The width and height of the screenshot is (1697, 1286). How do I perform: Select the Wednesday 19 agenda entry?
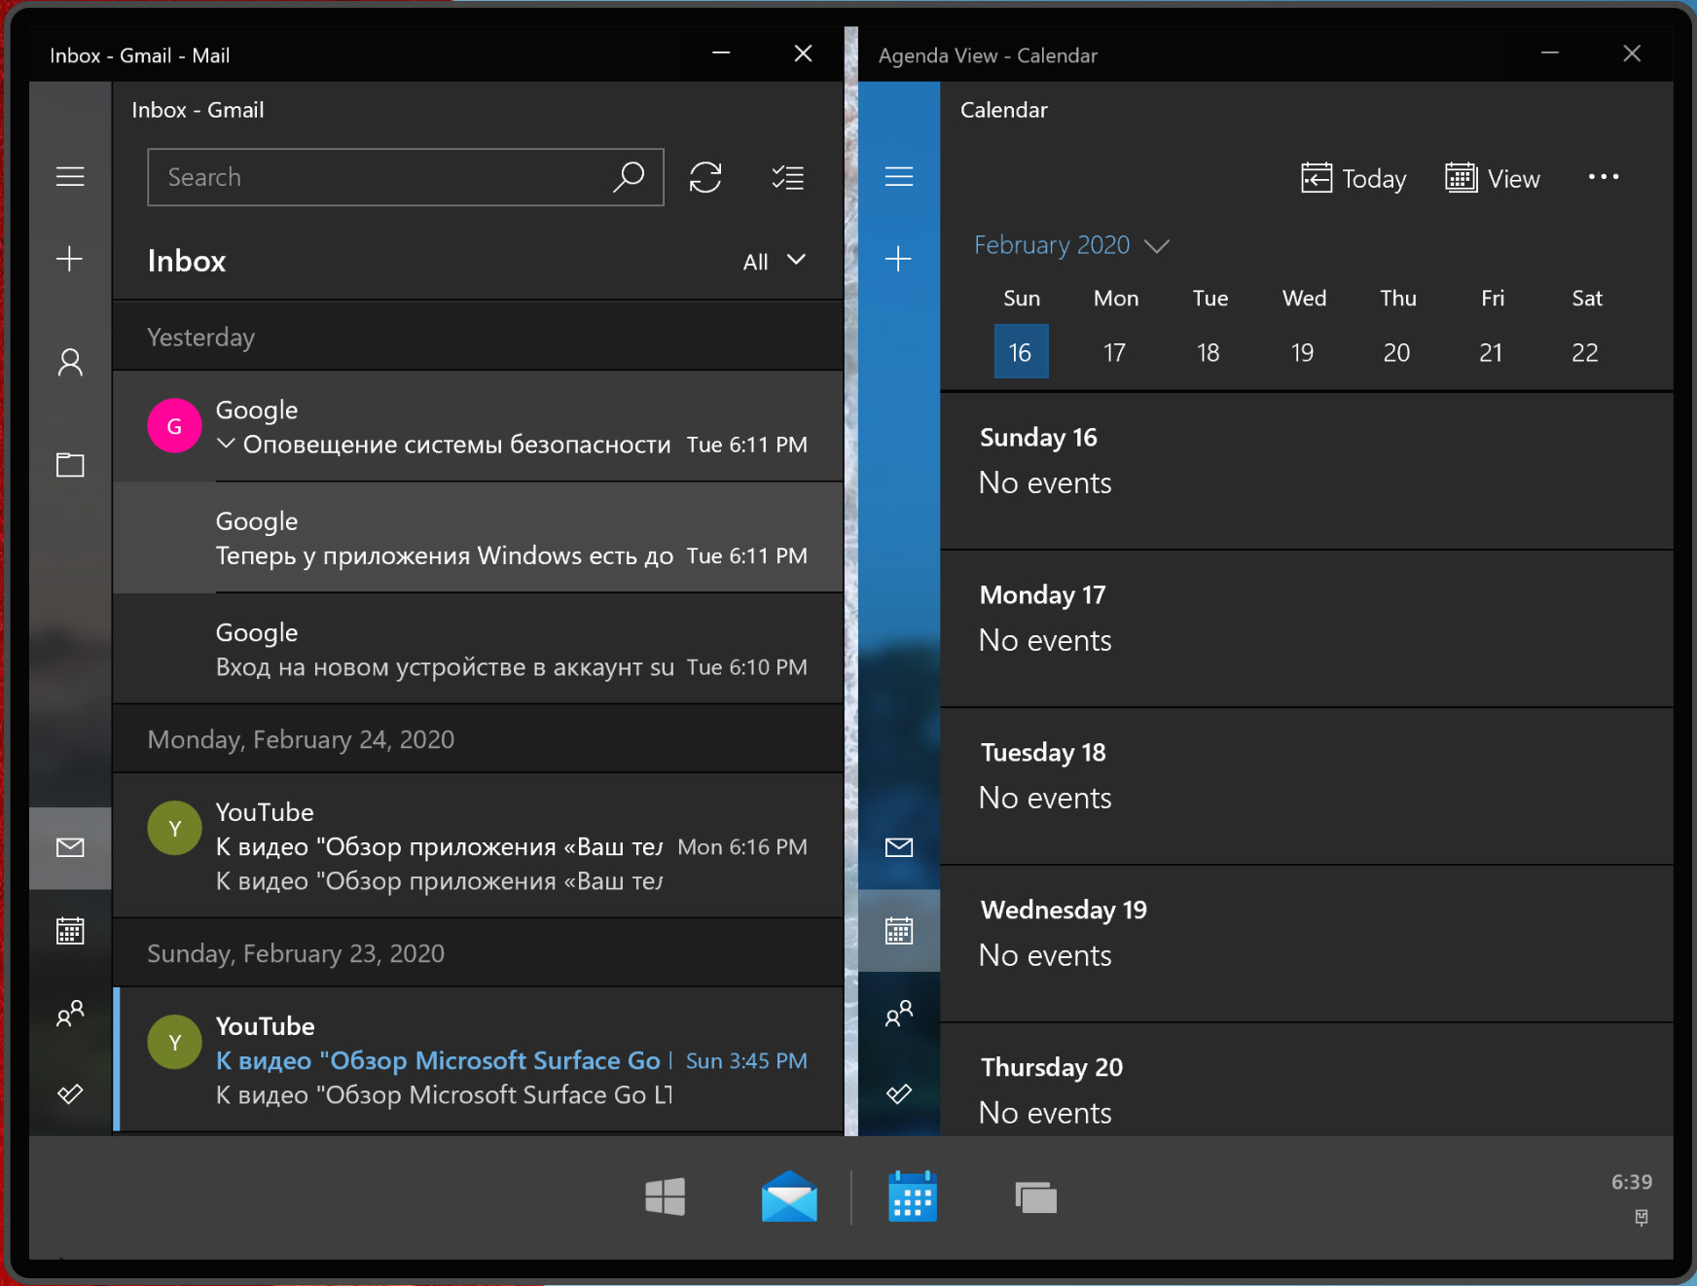point(1307,945)
